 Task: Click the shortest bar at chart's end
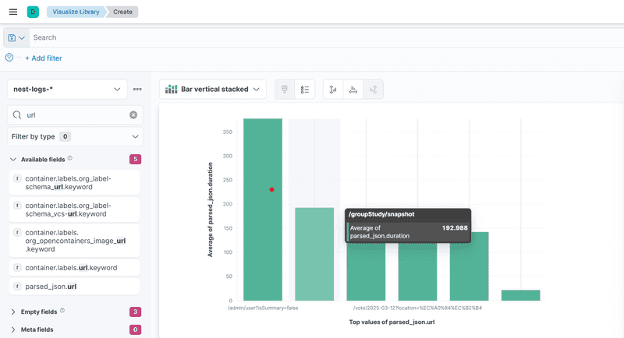(520, 295)
